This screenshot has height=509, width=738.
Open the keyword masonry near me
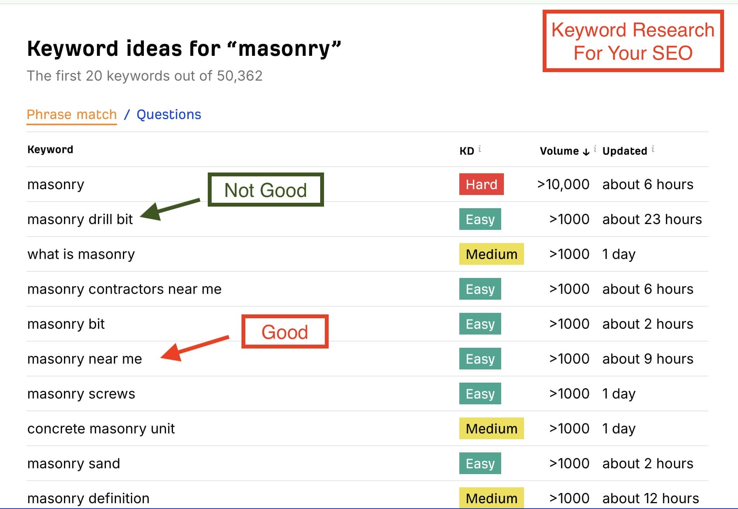[84, 359]
